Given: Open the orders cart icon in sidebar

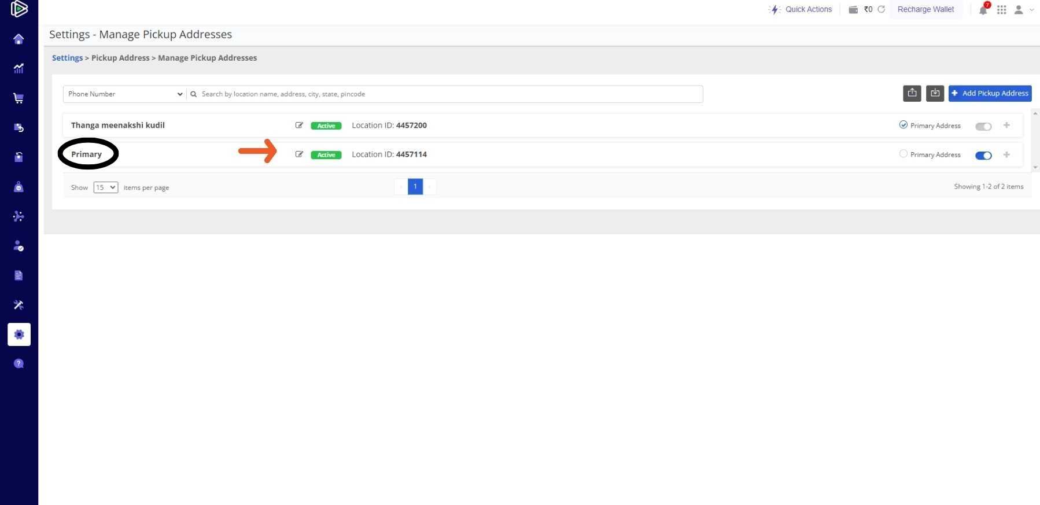Looking at the screenshot, I should (x=19, y=98).
